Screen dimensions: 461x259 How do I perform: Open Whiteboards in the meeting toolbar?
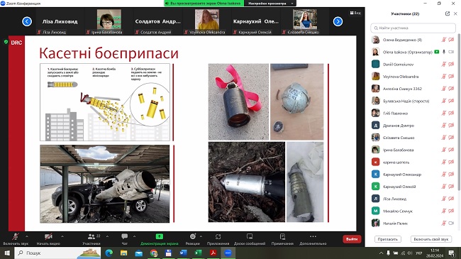click(x=250, y=236)
